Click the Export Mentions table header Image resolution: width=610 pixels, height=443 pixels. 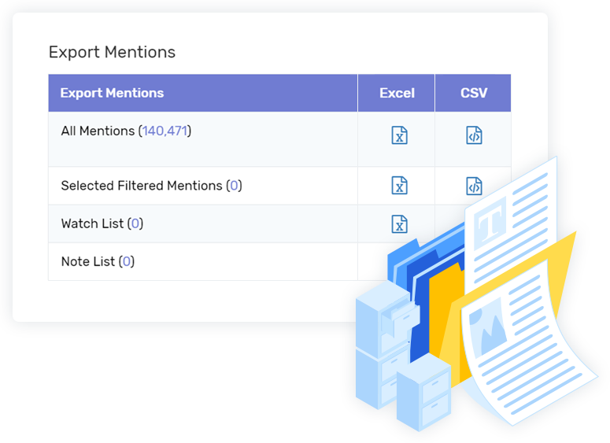(112, 93)
